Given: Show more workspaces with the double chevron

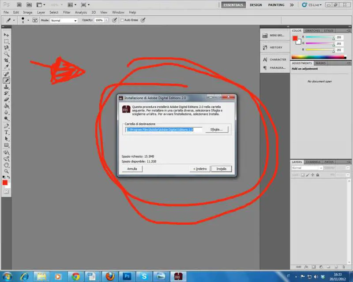Looking at the screenshot, I should click(x=292, y=5).
